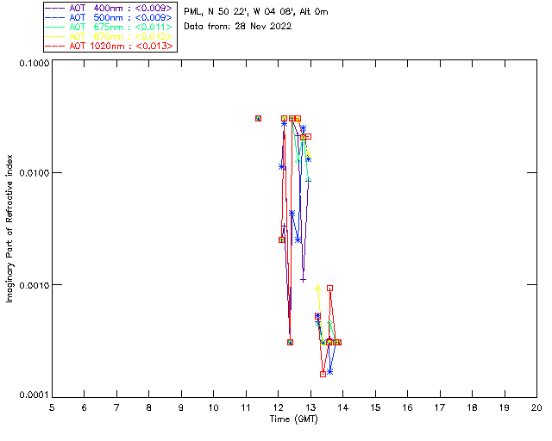Click the x-axis label 17
Viewport: 552px width, 441px height.
pyautogui.click(x=440, y=407)
